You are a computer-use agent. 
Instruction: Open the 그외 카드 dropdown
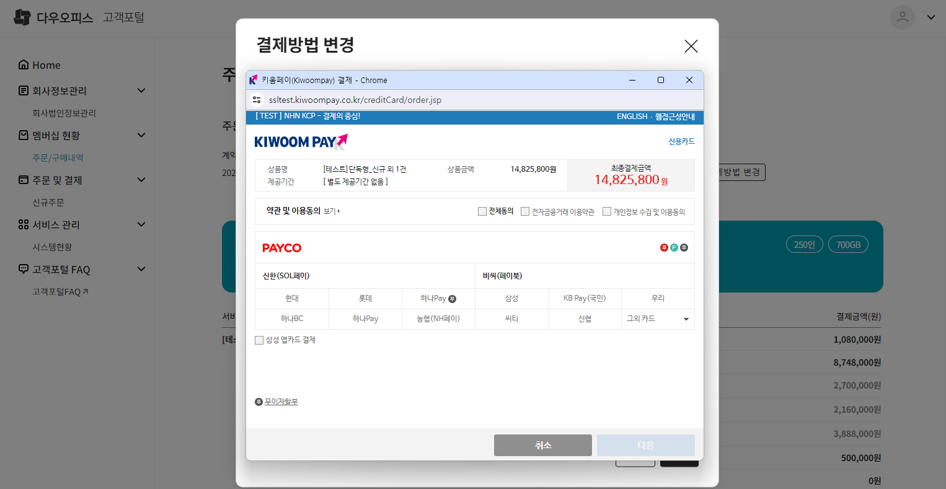coord(658,319)
